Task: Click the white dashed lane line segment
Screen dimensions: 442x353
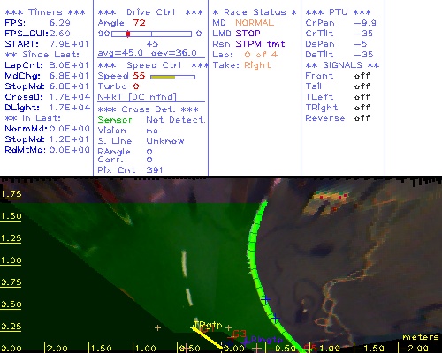Action: pos(184,264)
